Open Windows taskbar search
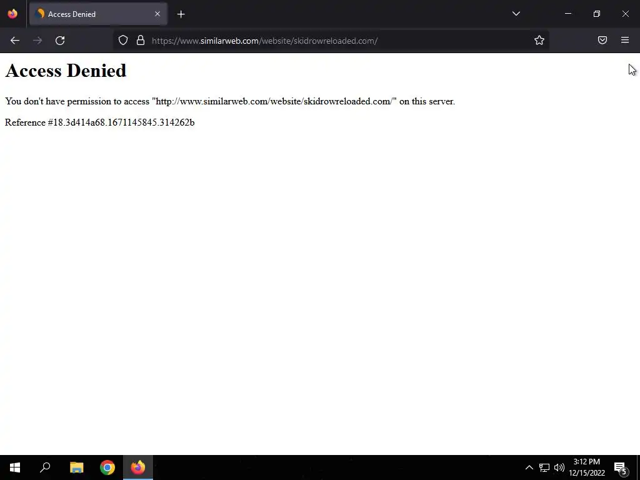 click(x=45, y=467)
